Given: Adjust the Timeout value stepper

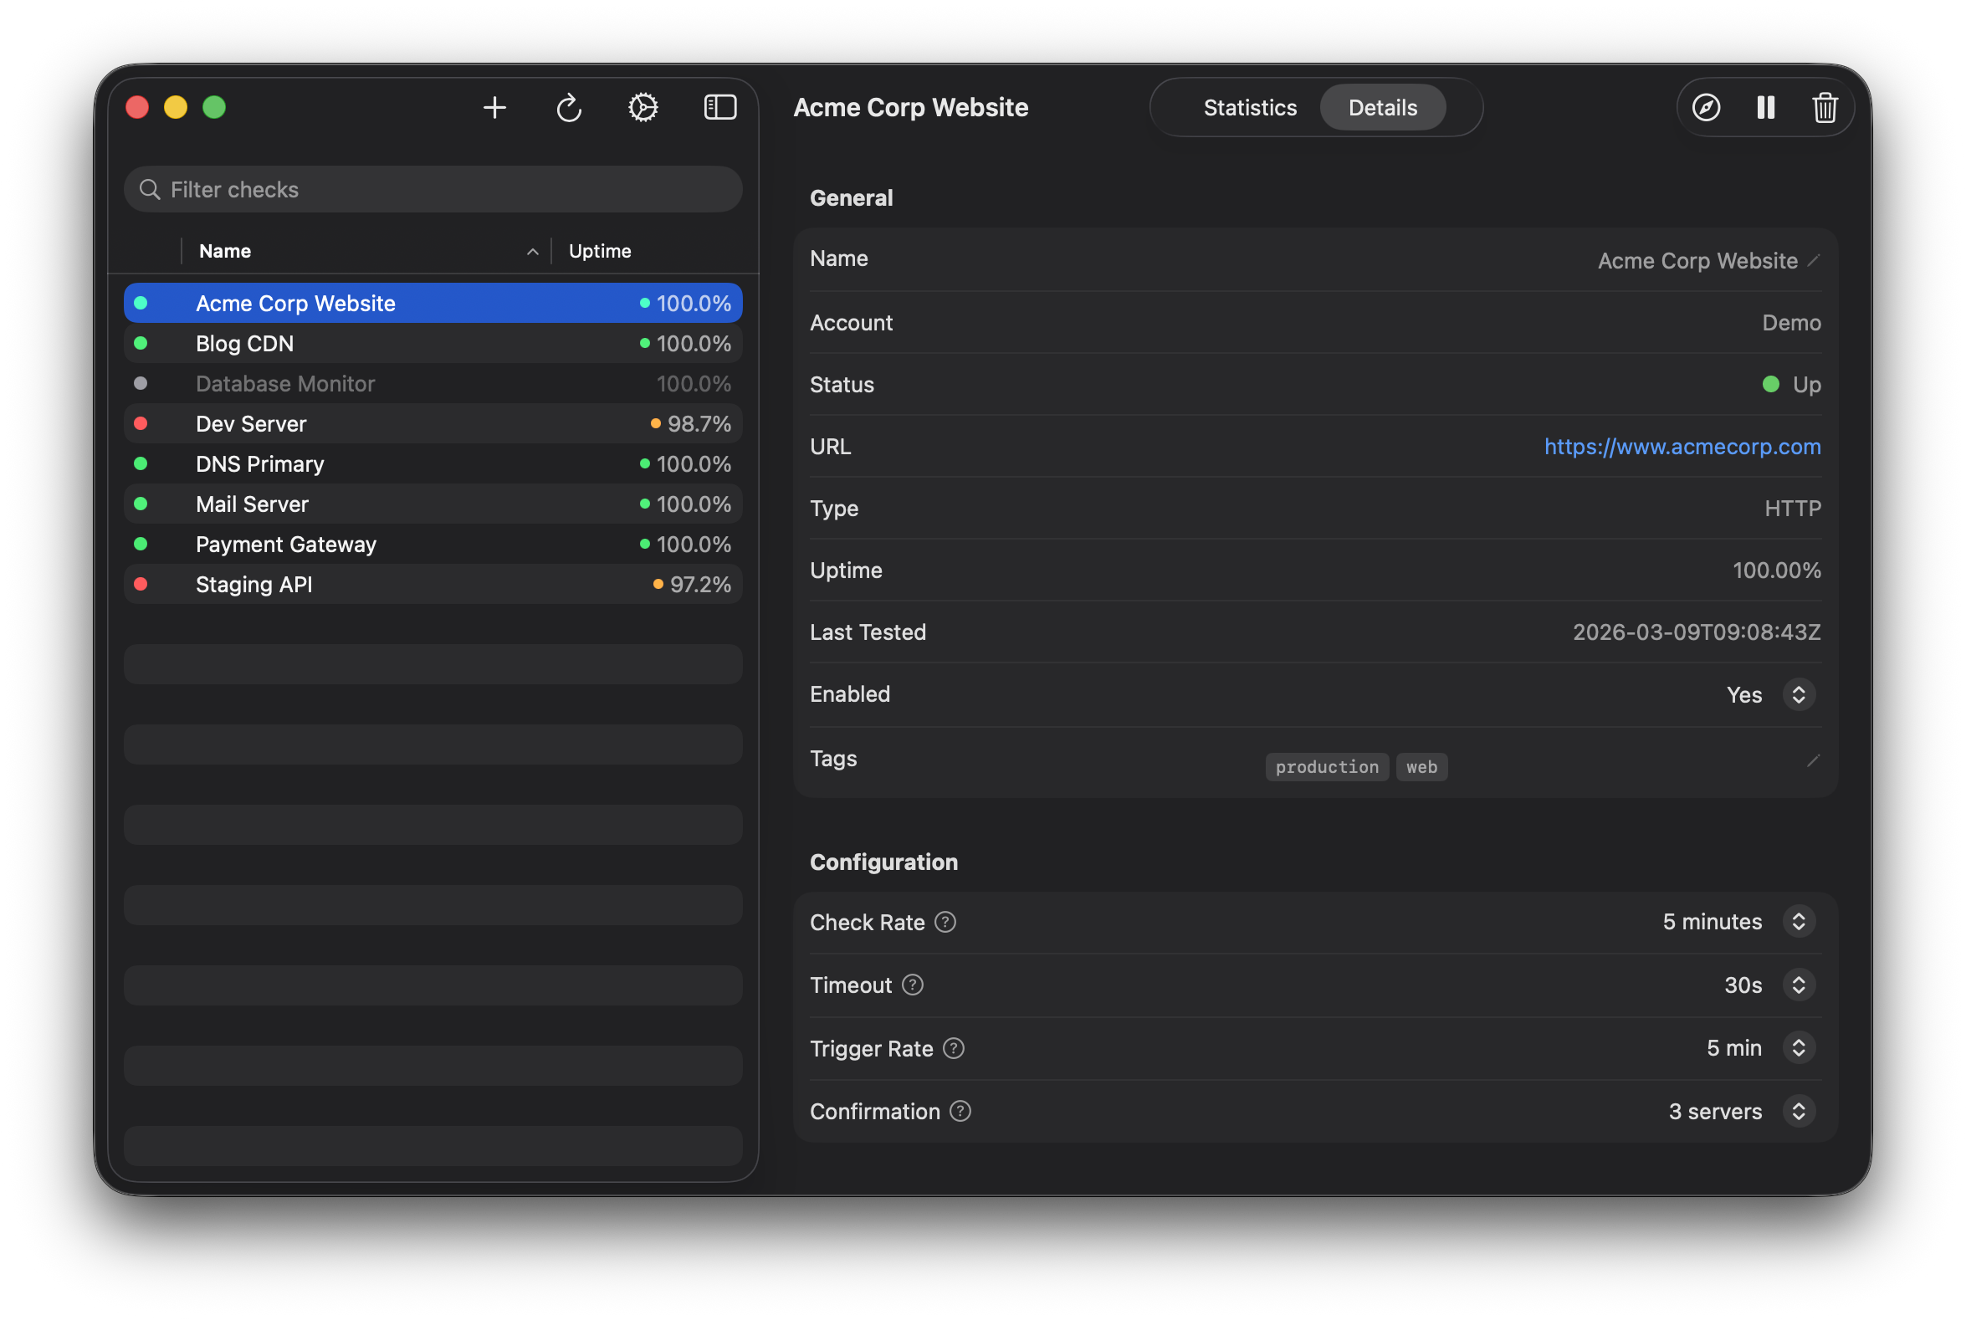Looking at the screenshot, I should pyautogui.click(x=1800, y=985).
